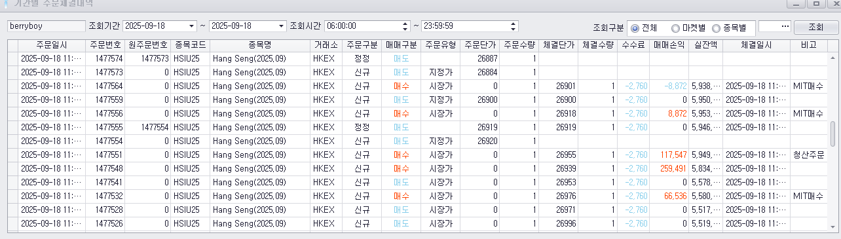Screen dimensions: 841x239
Task: Open the end date dropdown arrow
Action: click(282, 26)
